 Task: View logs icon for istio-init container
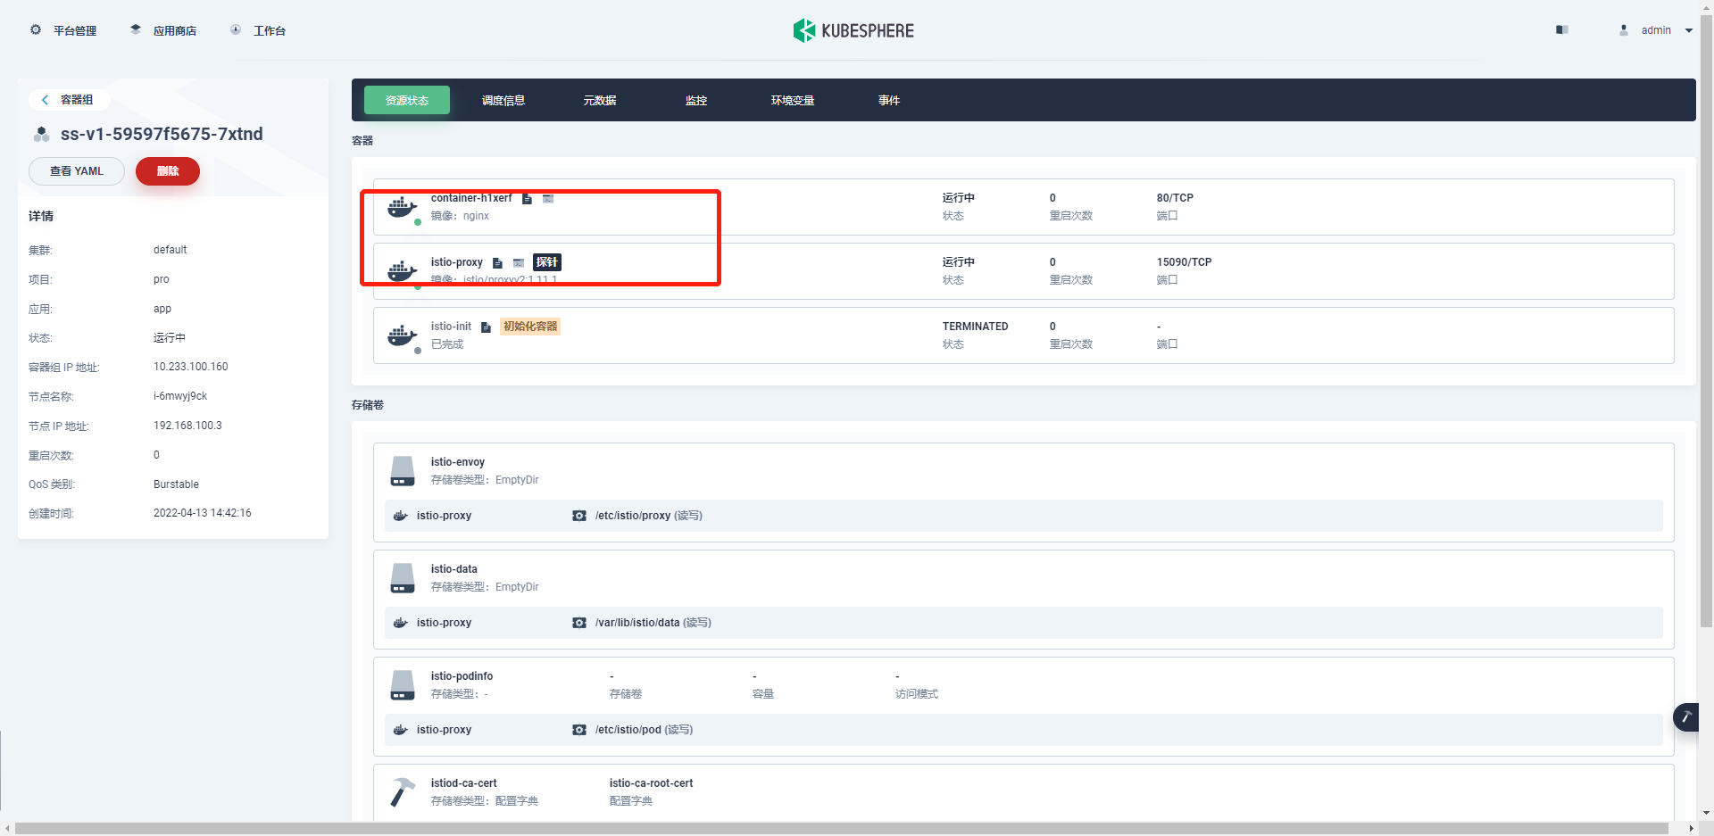pyautogui.click(x=486, y=327)
